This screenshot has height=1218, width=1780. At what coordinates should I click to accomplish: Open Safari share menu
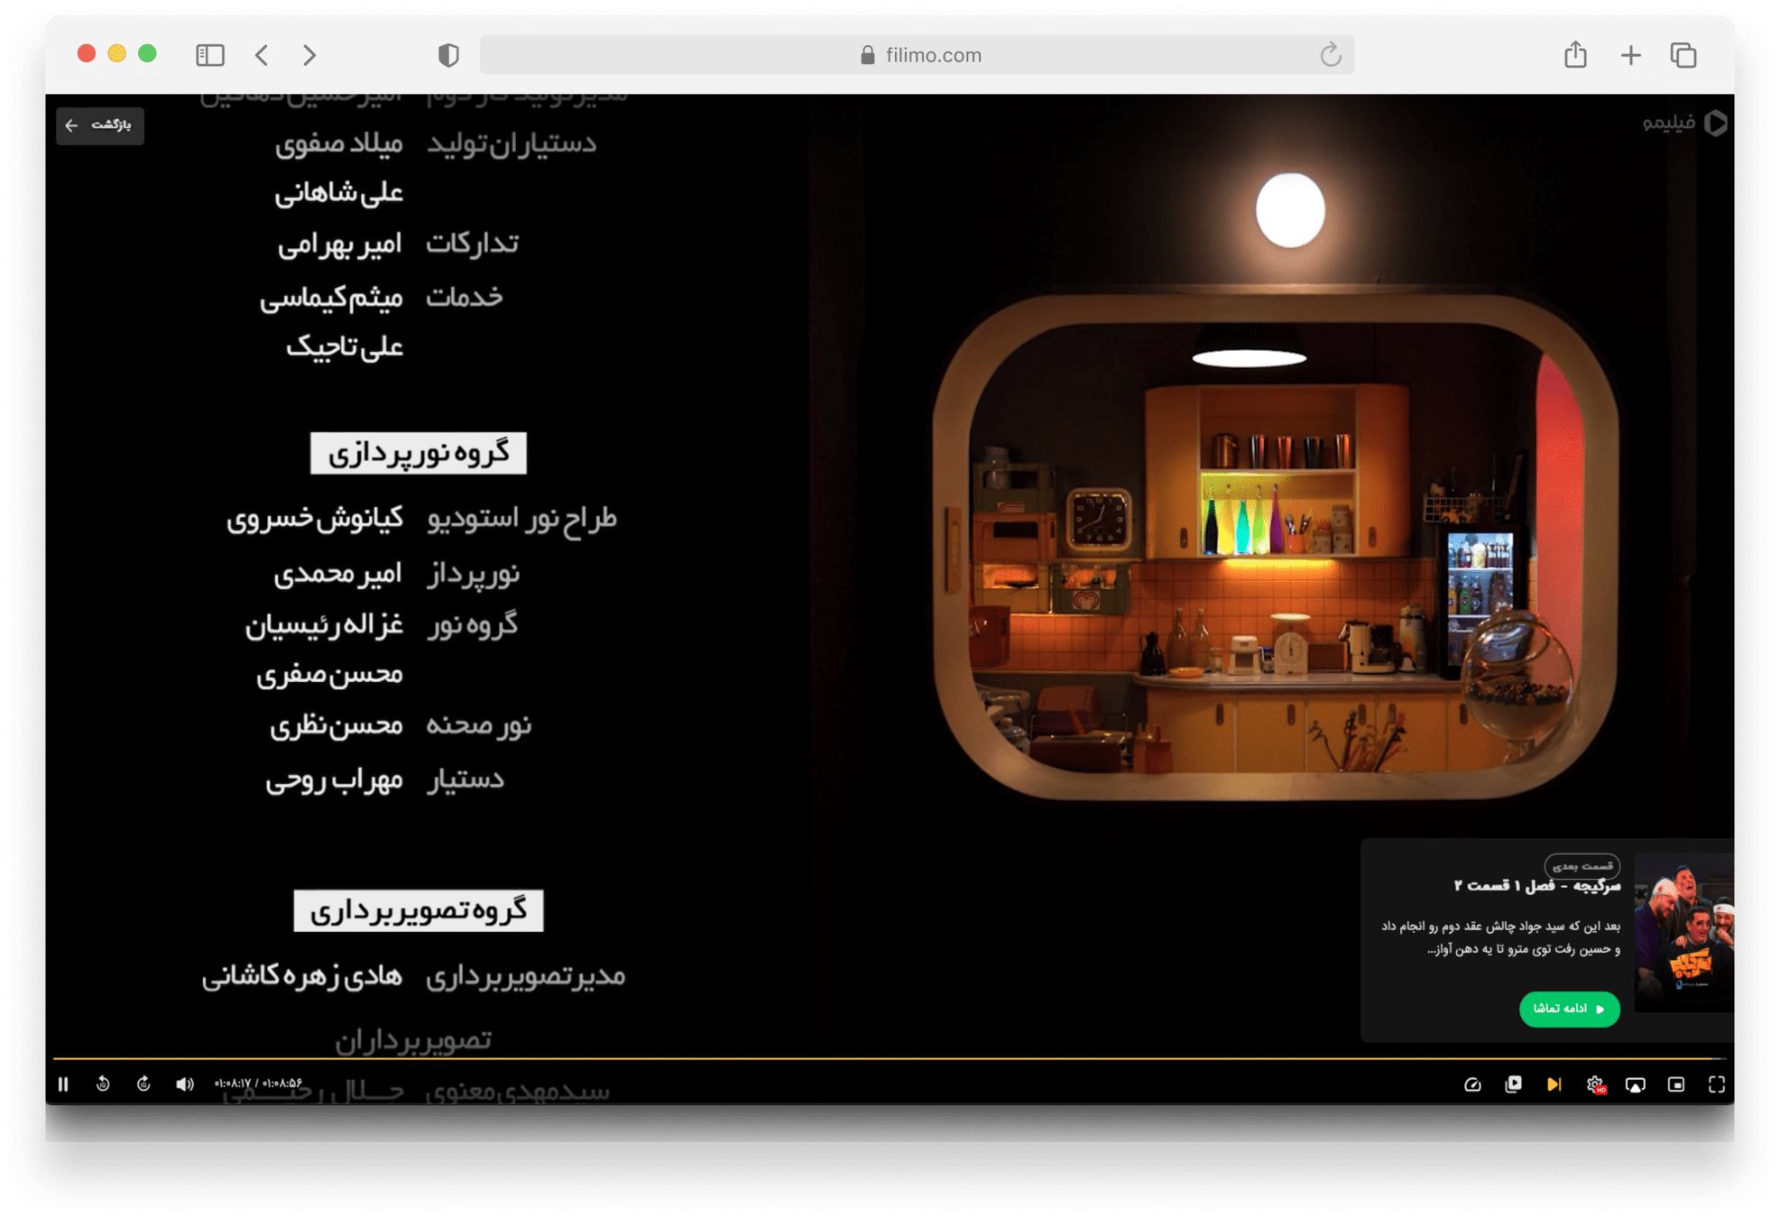pyautogui.click(x=1575, y=55)
